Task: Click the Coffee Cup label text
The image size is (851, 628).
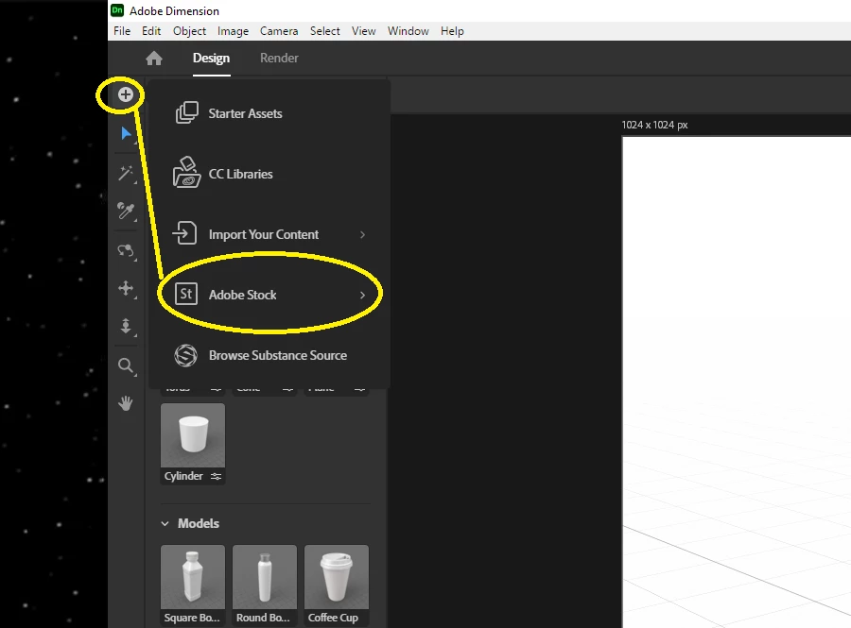Action: tap(333, 618)
